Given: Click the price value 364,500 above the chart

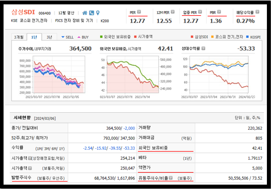Looking at the screenshot, I should (80, 49).
